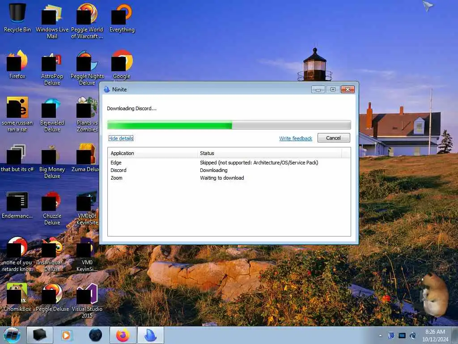
Task: Select the Firefox desktop shortcut
Action: [x=17, y=64]
